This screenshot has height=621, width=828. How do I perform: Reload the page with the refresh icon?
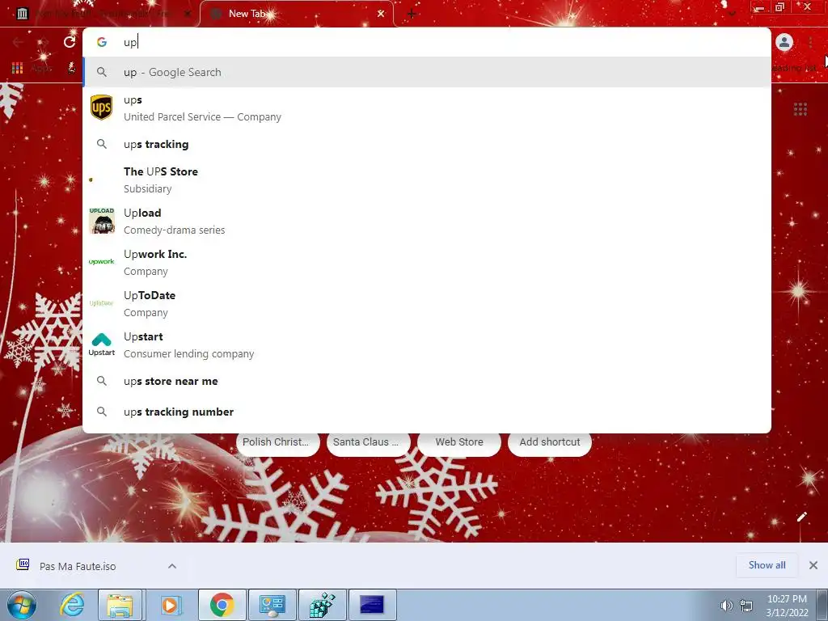[70, 42]
